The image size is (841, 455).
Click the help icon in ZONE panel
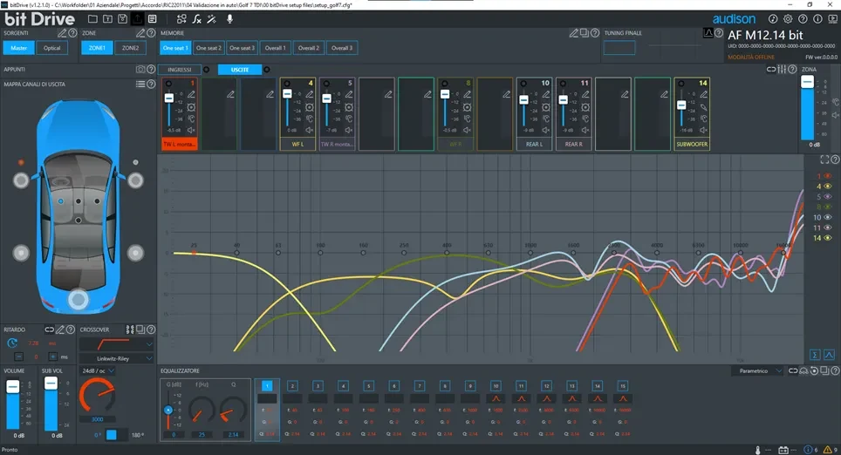[x=151, y=33]
